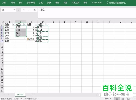
Task: Switch to the Sheet1 worksheet tab
Action: (x=20, y=95)
